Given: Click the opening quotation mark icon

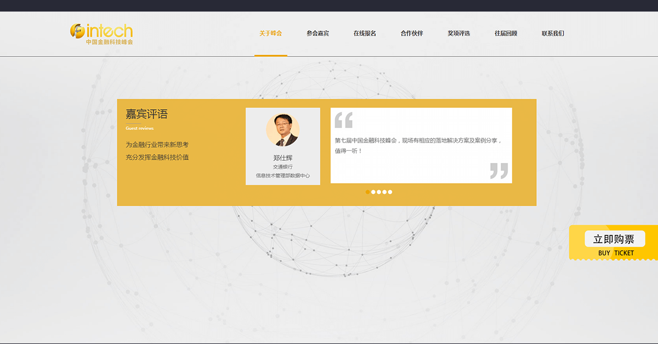Looking at the screenshot, I should pyautogui.click(x=343, y=120).
